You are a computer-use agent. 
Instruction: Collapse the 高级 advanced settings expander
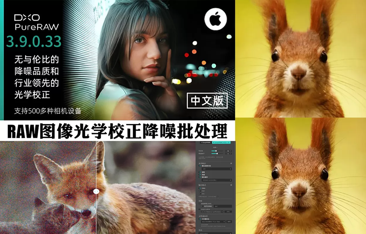pos(215,147)
